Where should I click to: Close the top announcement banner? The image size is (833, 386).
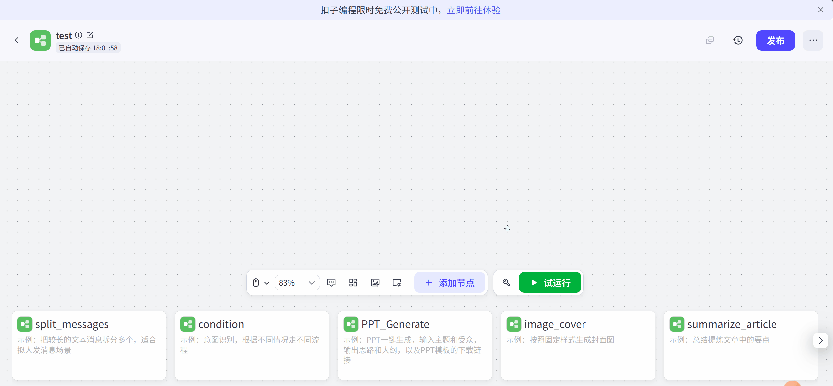pyautogui.click(x=821, y=10)
